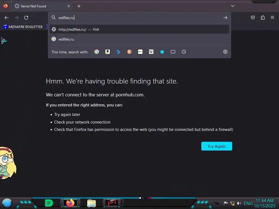This screenshot has width=279, height=209.
Task: Search this time with Google
Action: tap(97, 52)
